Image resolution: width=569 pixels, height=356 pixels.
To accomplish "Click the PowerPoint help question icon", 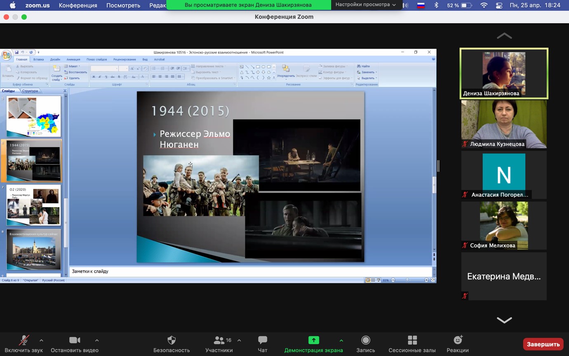I will [433, 59].
